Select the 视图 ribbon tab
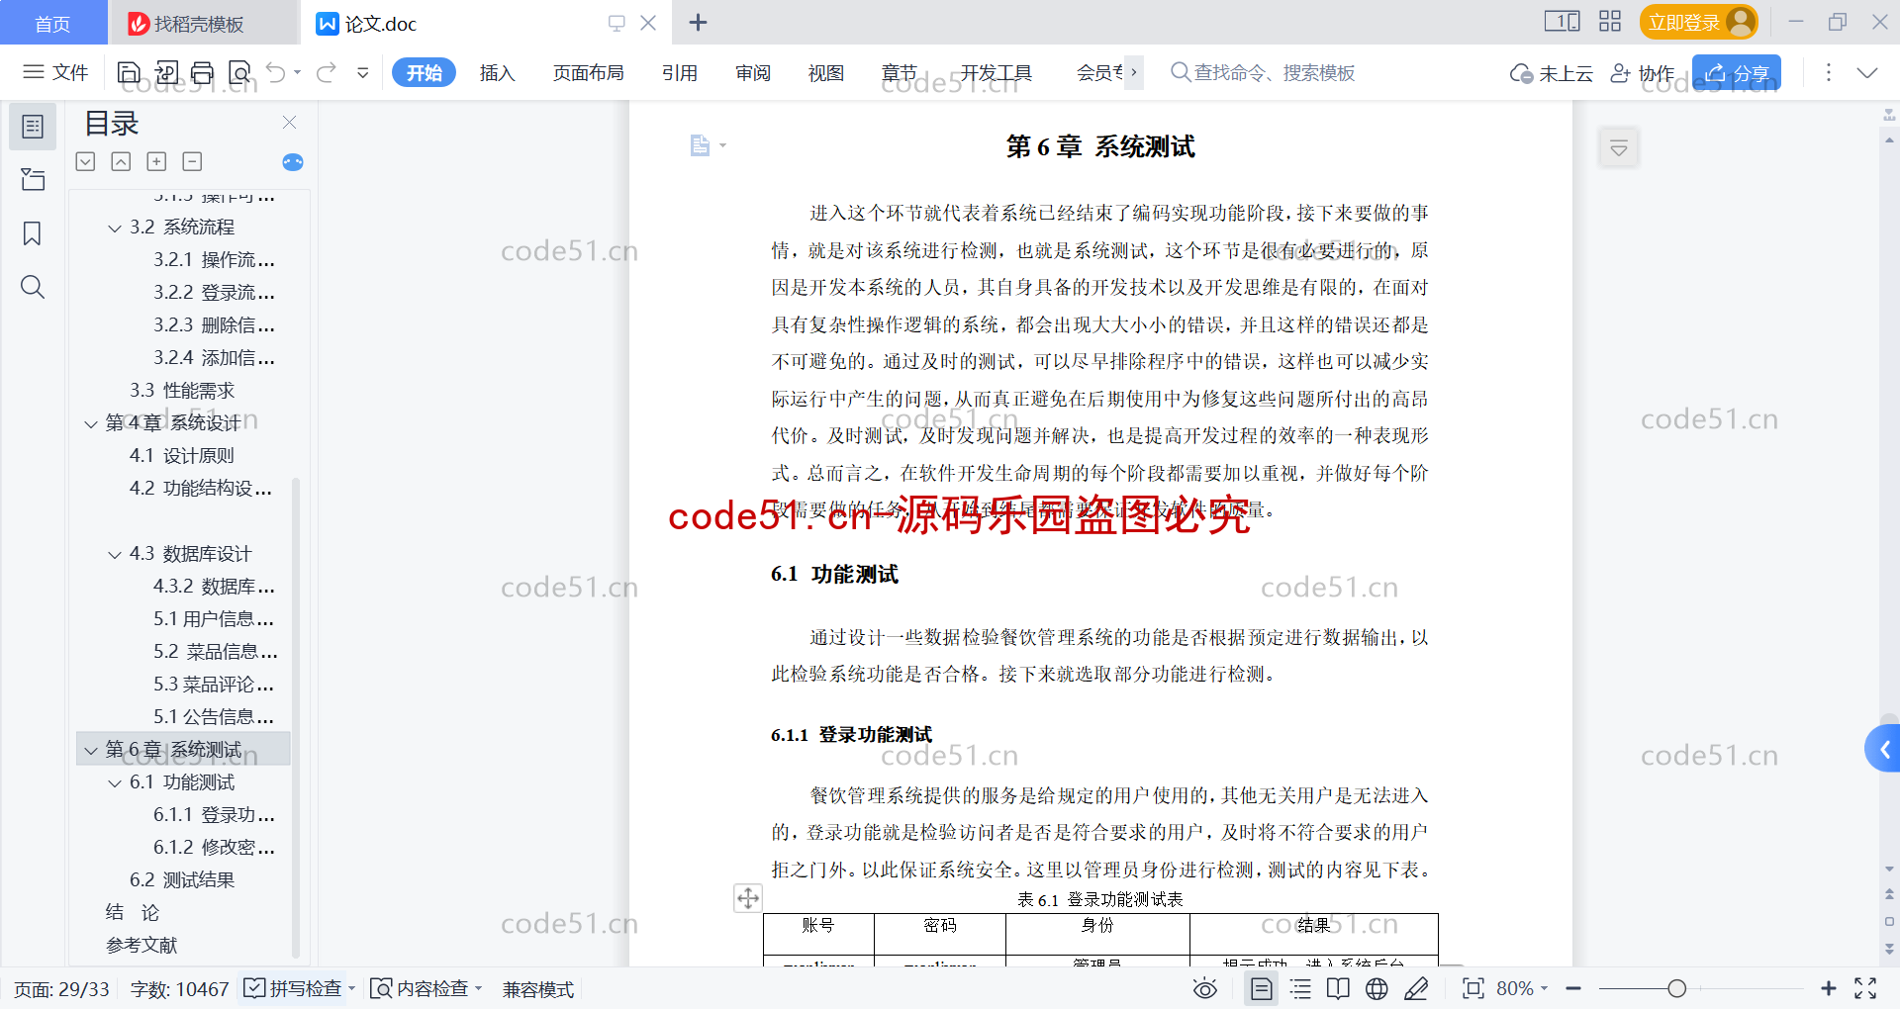The image size is (1900, 1009). pos(826,72)
